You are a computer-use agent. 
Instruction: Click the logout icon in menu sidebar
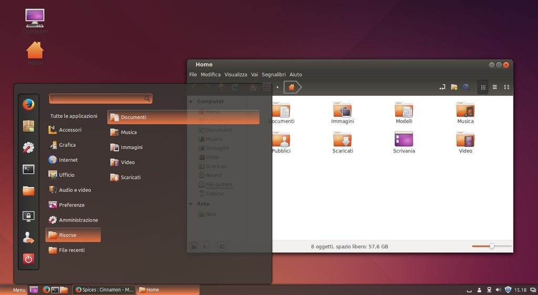coord(28,238)
